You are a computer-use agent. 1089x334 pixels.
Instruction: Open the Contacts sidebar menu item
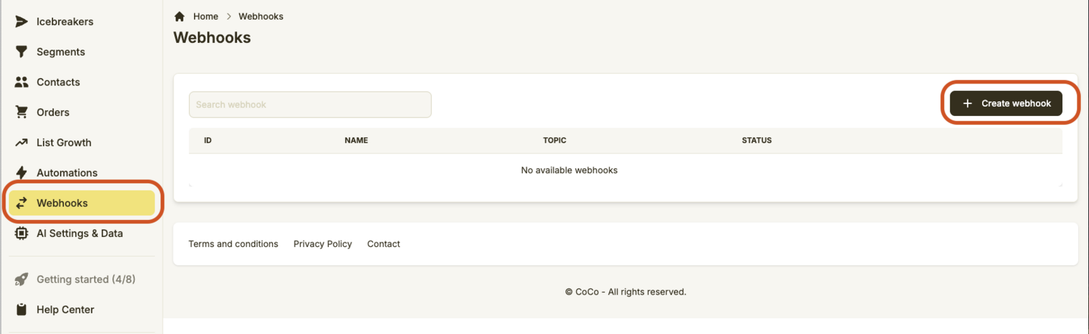pyautogui.click(x=59, y=82)
